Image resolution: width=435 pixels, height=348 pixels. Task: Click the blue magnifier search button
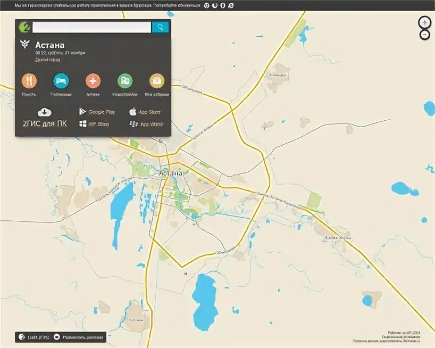(161, 27)
